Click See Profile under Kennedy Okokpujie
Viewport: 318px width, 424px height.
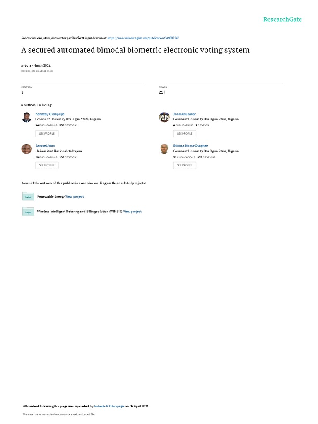pyautogui.click(x=47, y=134)
